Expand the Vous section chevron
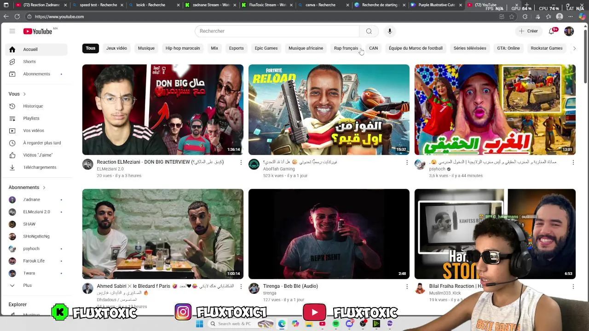 coord(24,94)
